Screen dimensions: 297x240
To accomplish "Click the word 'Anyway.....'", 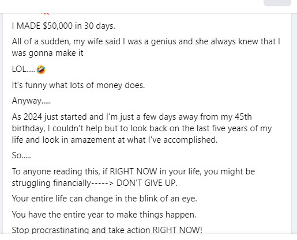I will 31,101.
